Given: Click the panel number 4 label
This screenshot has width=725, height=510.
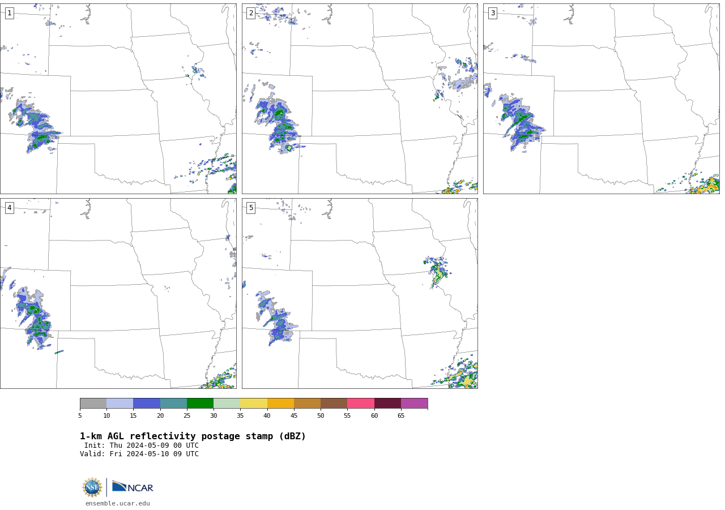Looking at the screenshot, I should 9,208.
